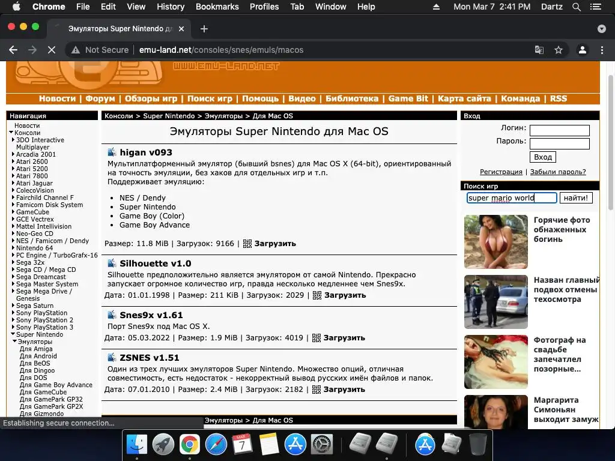Screen dimensions: 615x461
Task: Click the Для DOS sidebar link
Action: click(x=34, y=378)
